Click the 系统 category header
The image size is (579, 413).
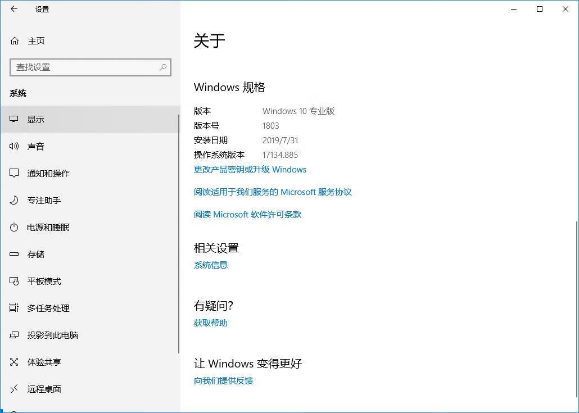(x=18, y=93)
